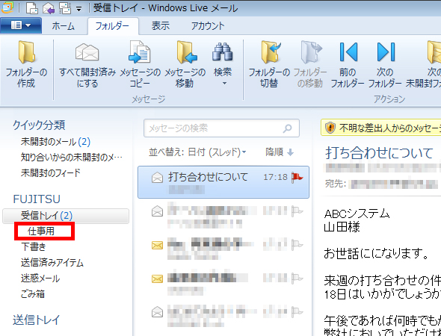Select the 迷惑メール folder
The image size is (441, 336).
pos(40,279)
